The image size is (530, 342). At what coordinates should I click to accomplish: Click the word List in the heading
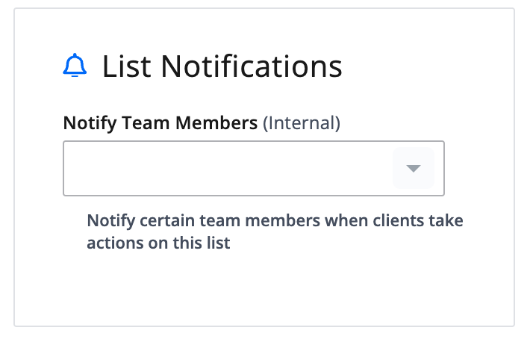click(126, 66)
